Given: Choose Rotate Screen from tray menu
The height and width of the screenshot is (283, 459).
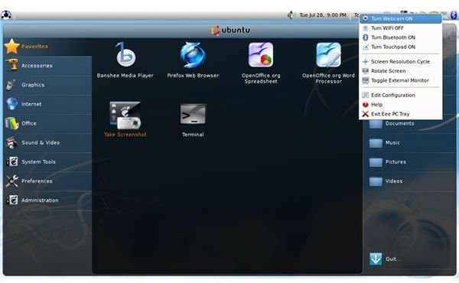Looking at the screenshot, I should (x=400, y=71).
